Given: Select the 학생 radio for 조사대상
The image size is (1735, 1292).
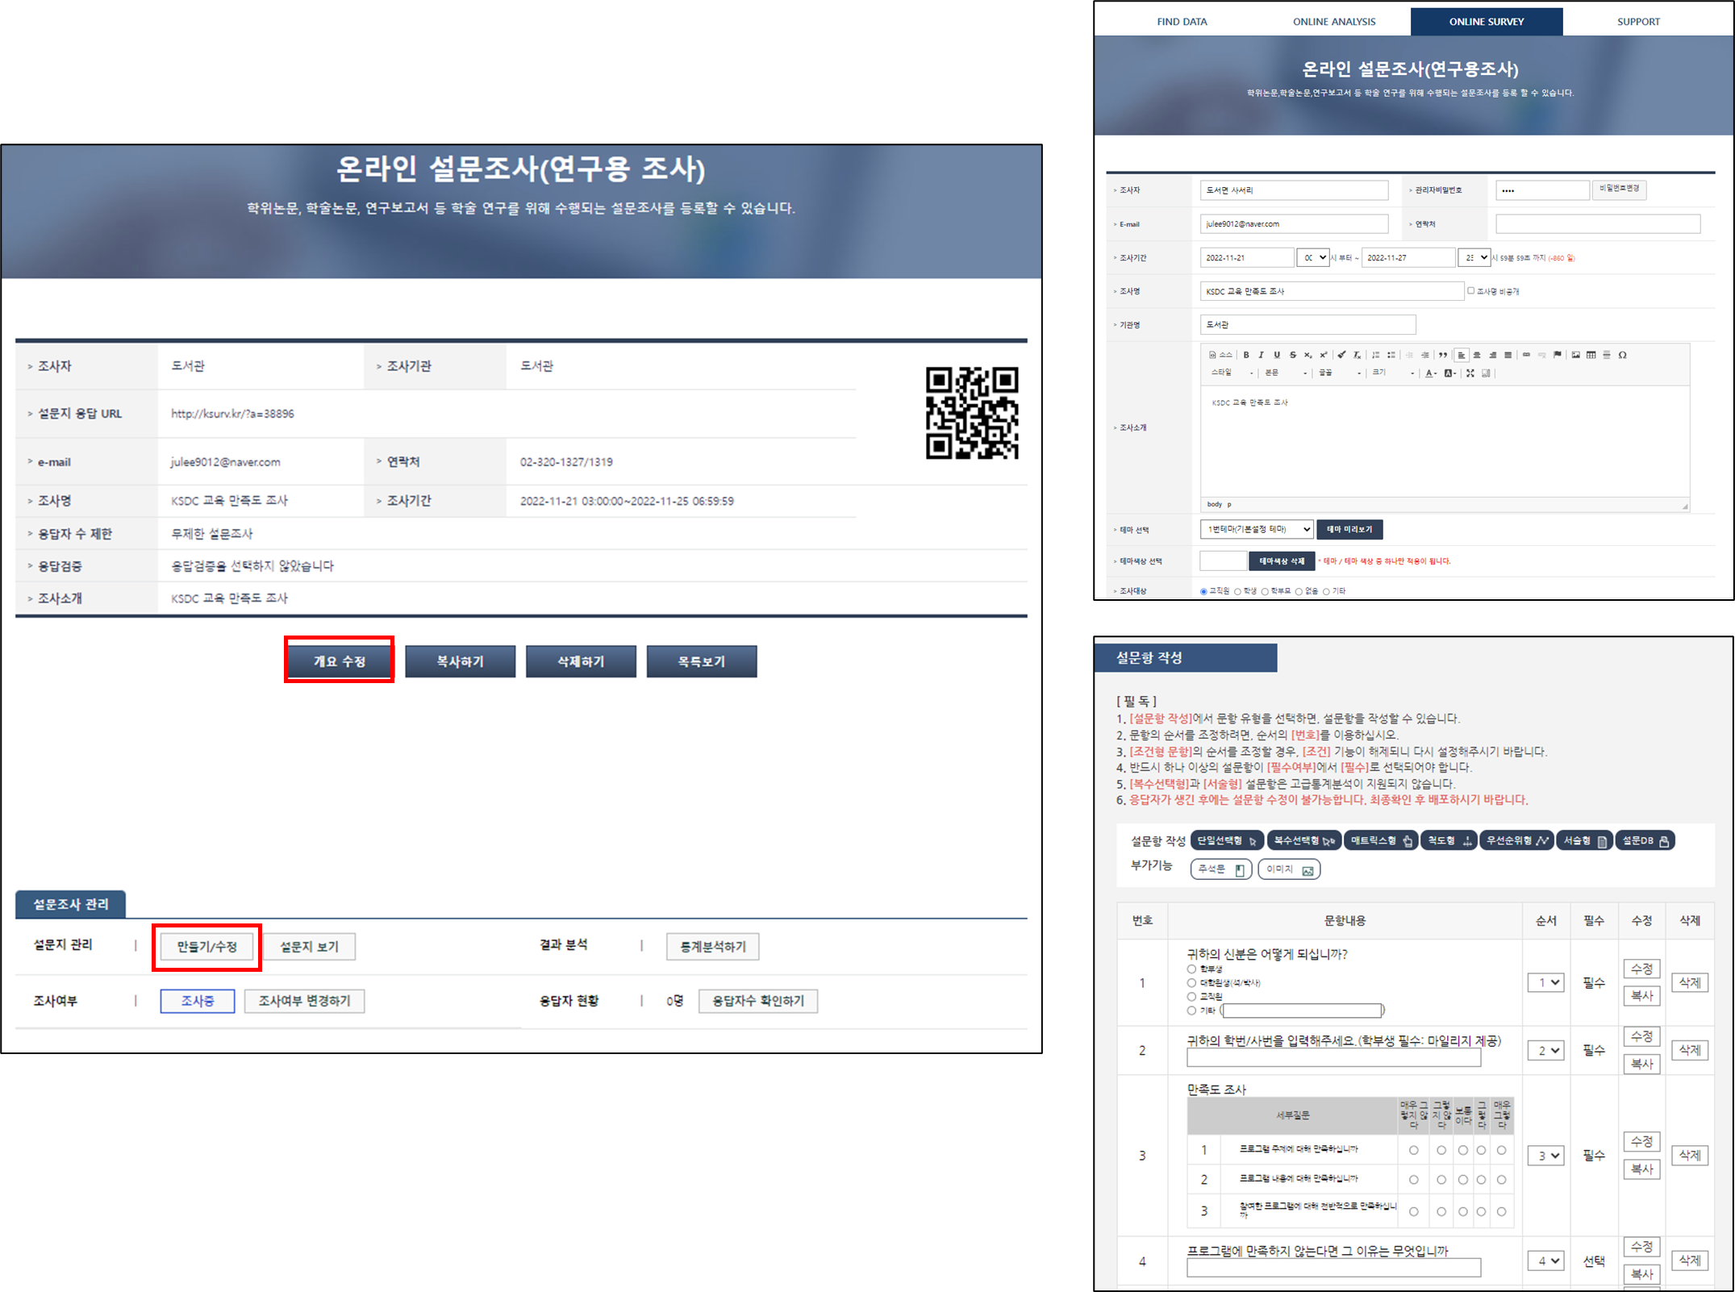Looking at the screenshot, I should (x=1237, y=591).
